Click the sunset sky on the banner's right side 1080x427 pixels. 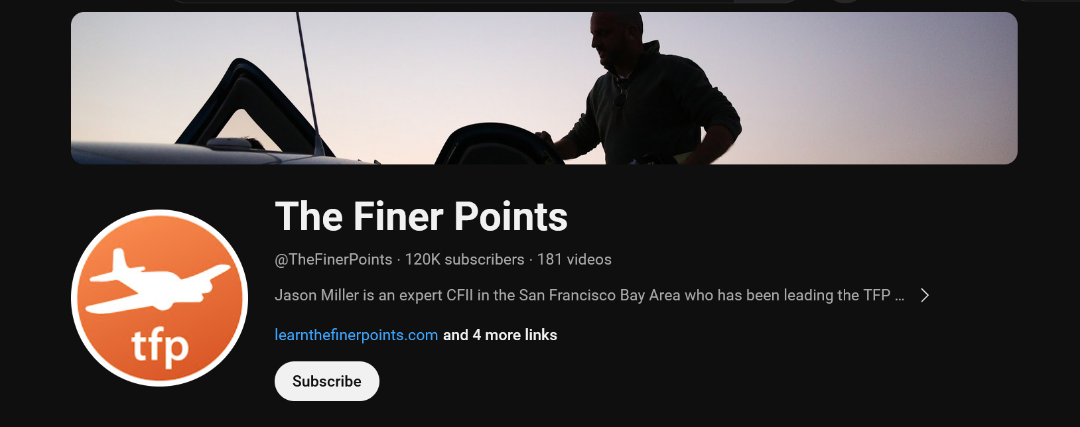pos(882,86)
